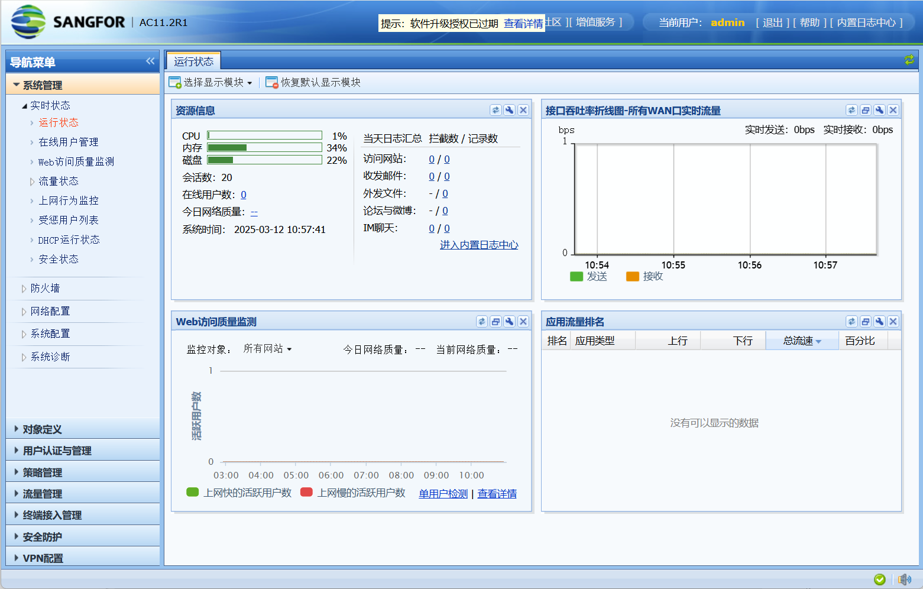
Task: Click the speaker alert icon in status bar
Action: (x=904, y=579)
